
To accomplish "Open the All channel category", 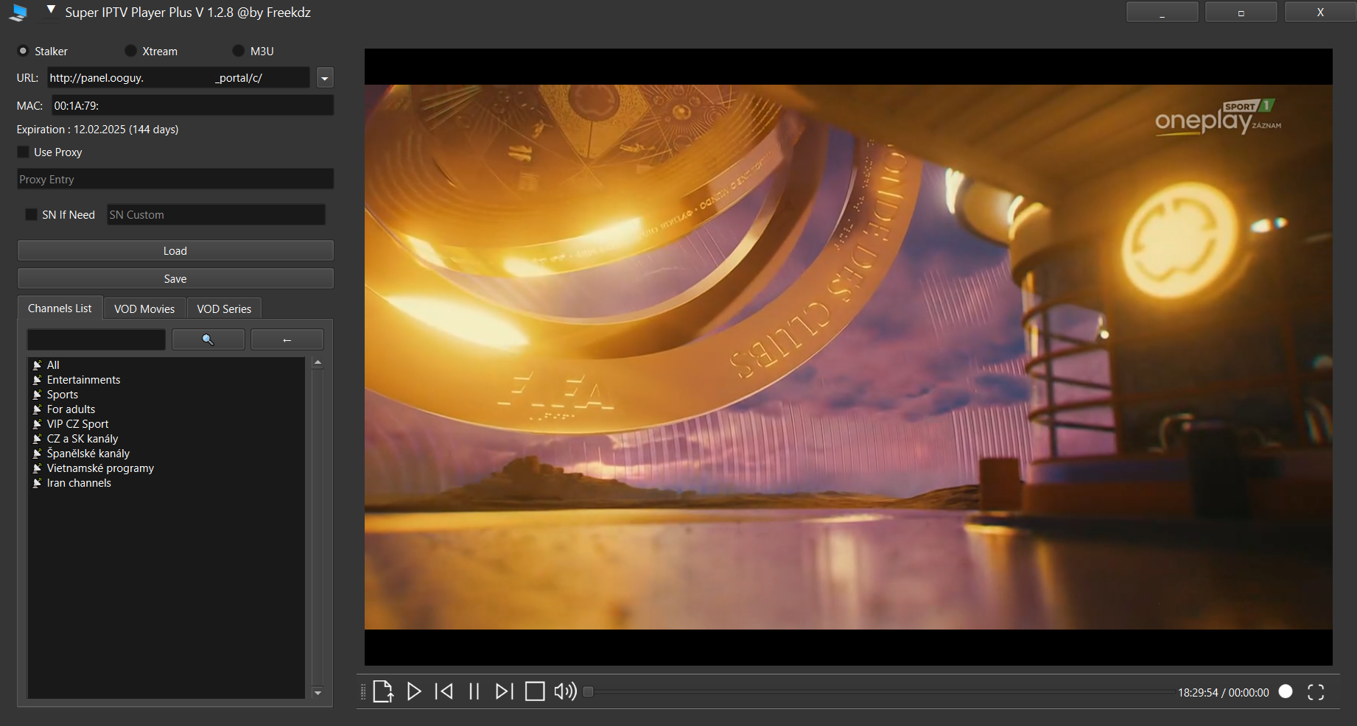I will point(53,364).
